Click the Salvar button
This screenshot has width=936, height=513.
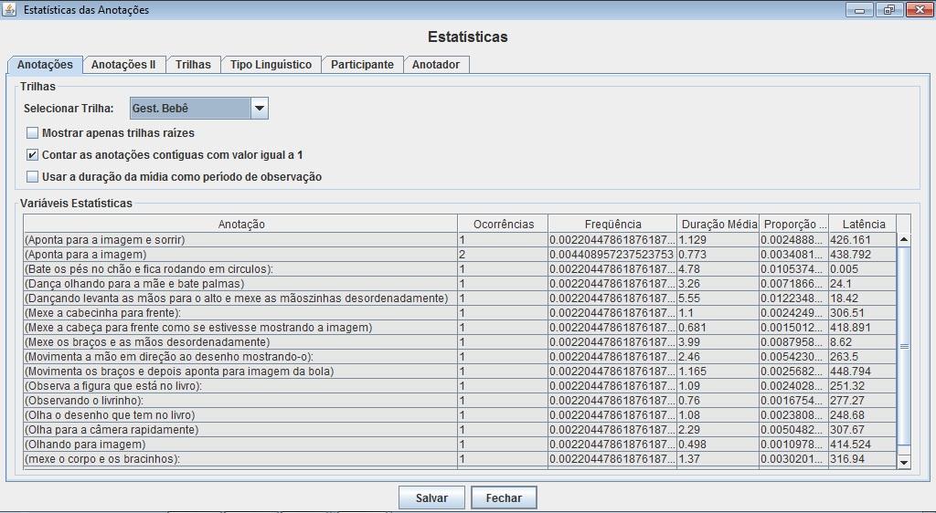[x=431, y=498]
